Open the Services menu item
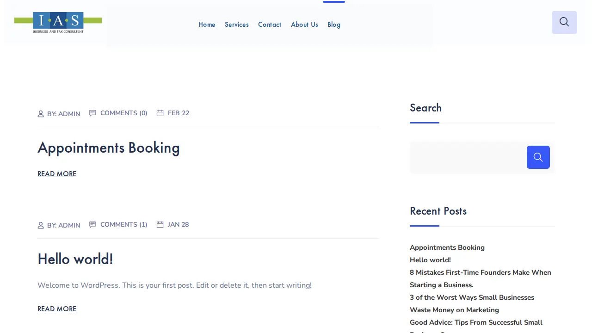 coord(237,25)
